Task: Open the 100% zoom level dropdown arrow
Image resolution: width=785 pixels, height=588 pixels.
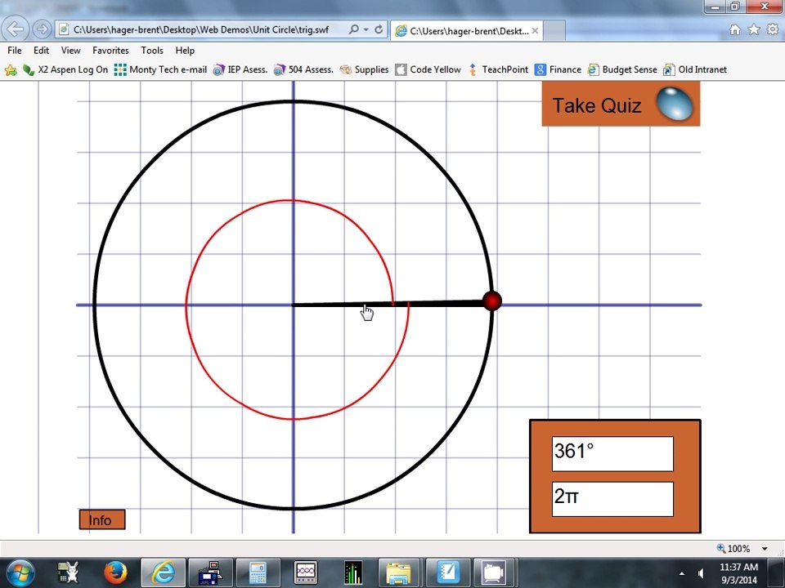Action: (x=765, y=549)
